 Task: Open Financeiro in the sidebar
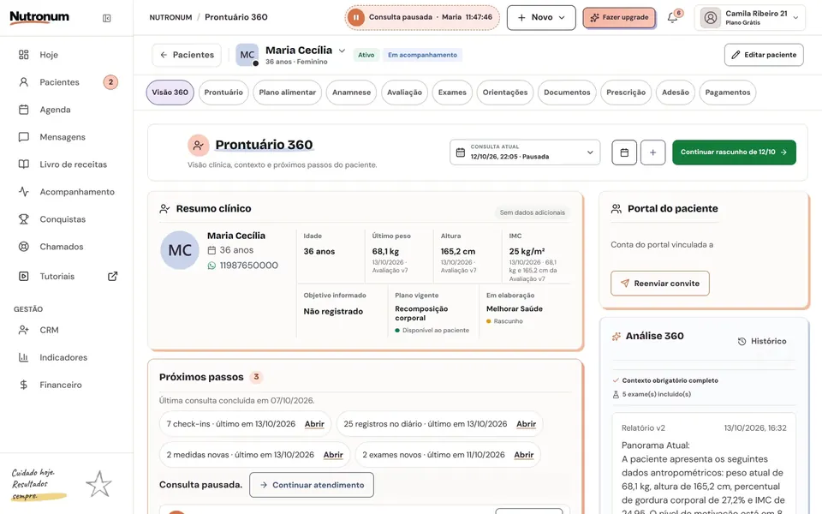tap(67, 385)
